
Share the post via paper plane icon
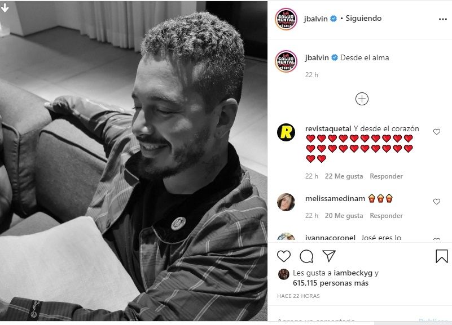[x=329, y=256]
